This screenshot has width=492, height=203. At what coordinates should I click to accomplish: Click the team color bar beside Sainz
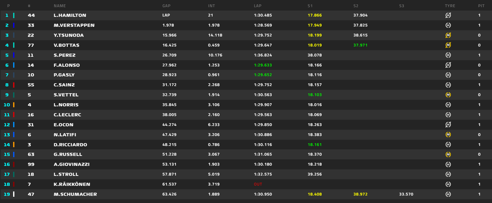click(14, 85)
